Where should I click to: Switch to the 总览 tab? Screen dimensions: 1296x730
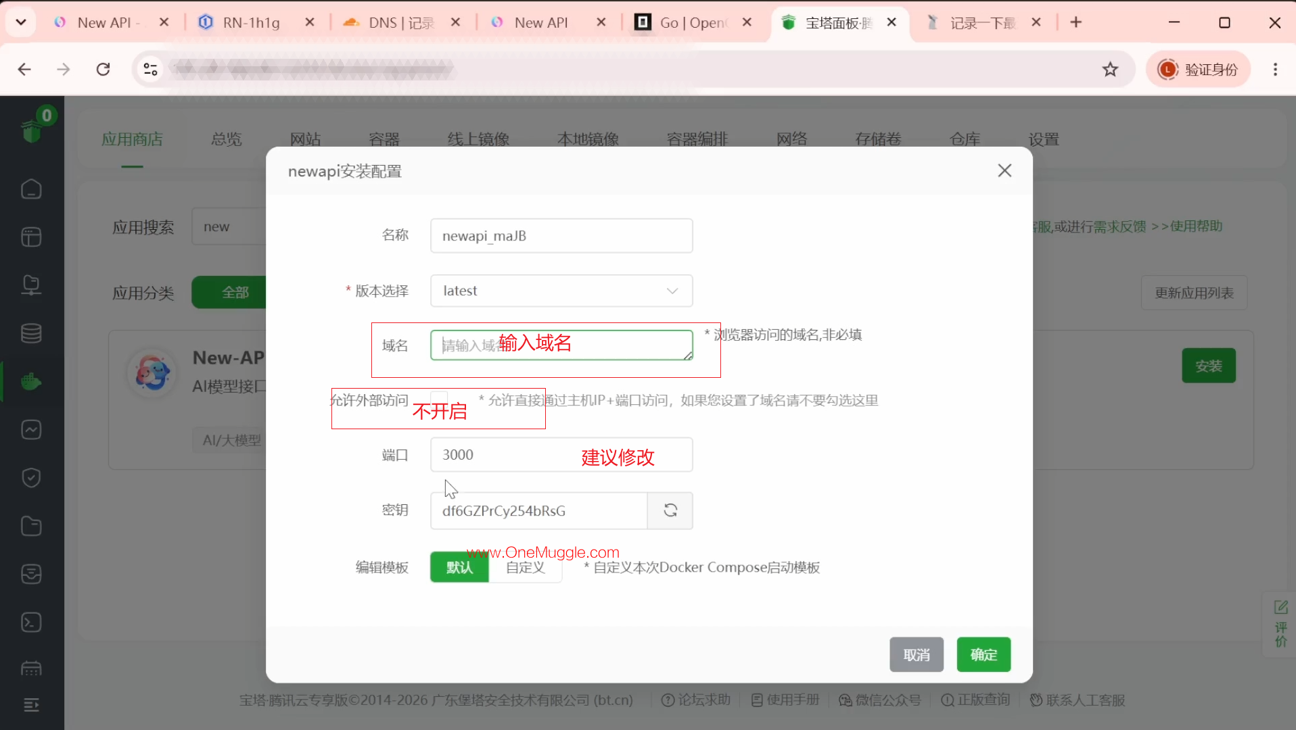click(226, 139)
